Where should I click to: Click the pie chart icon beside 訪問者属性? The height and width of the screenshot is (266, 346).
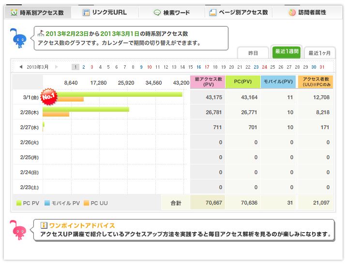pos(292,13)
